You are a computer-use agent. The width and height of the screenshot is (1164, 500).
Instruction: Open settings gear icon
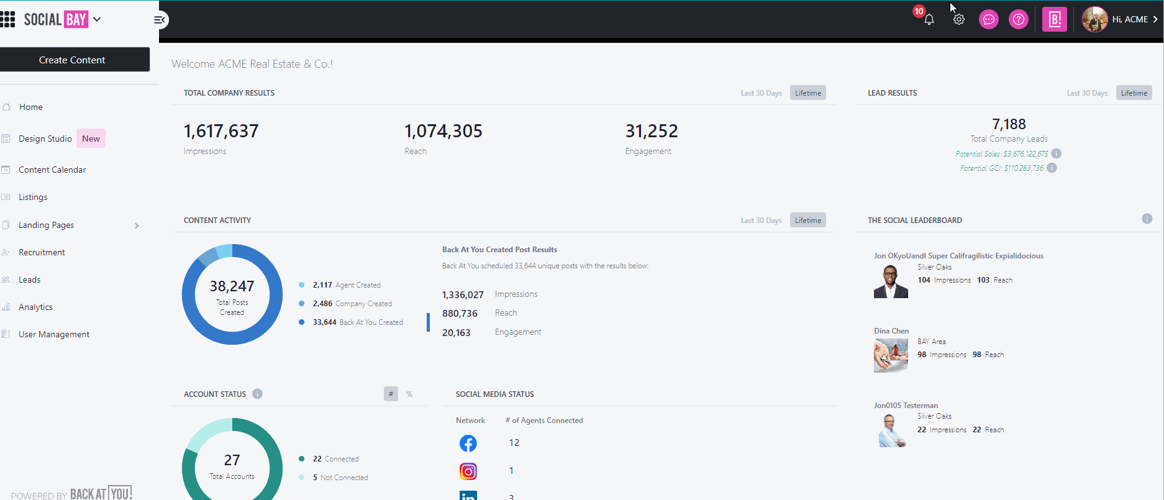(959, 19)
